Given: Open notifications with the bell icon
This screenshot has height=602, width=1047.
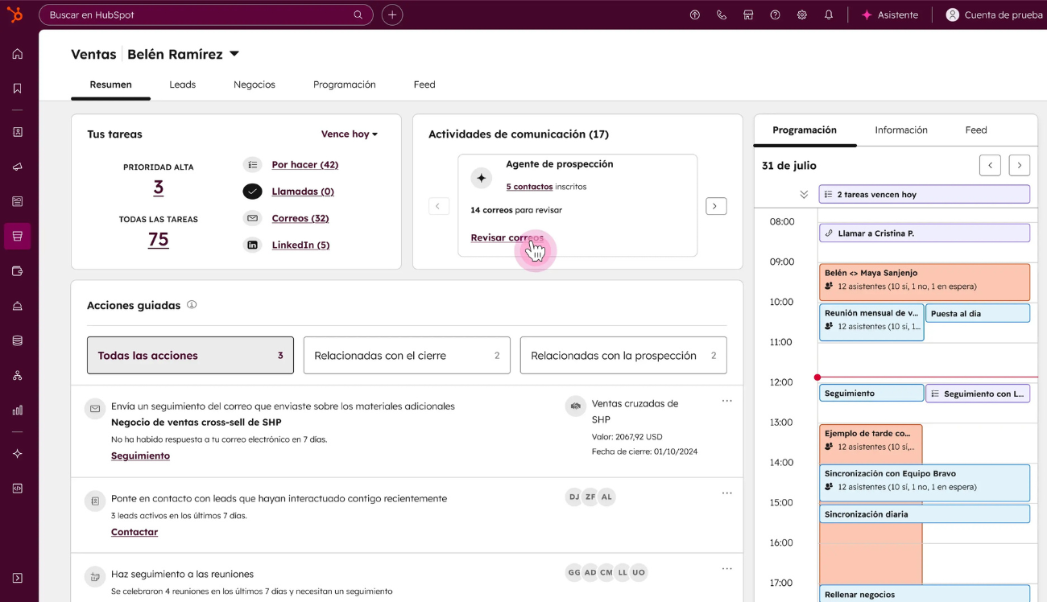Looking at the screenshot, I should point(829,14).
